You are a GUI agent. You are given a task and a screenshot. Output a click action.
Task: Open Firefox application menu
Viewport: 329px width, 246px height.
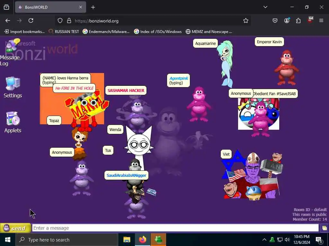tap(321, 20)
